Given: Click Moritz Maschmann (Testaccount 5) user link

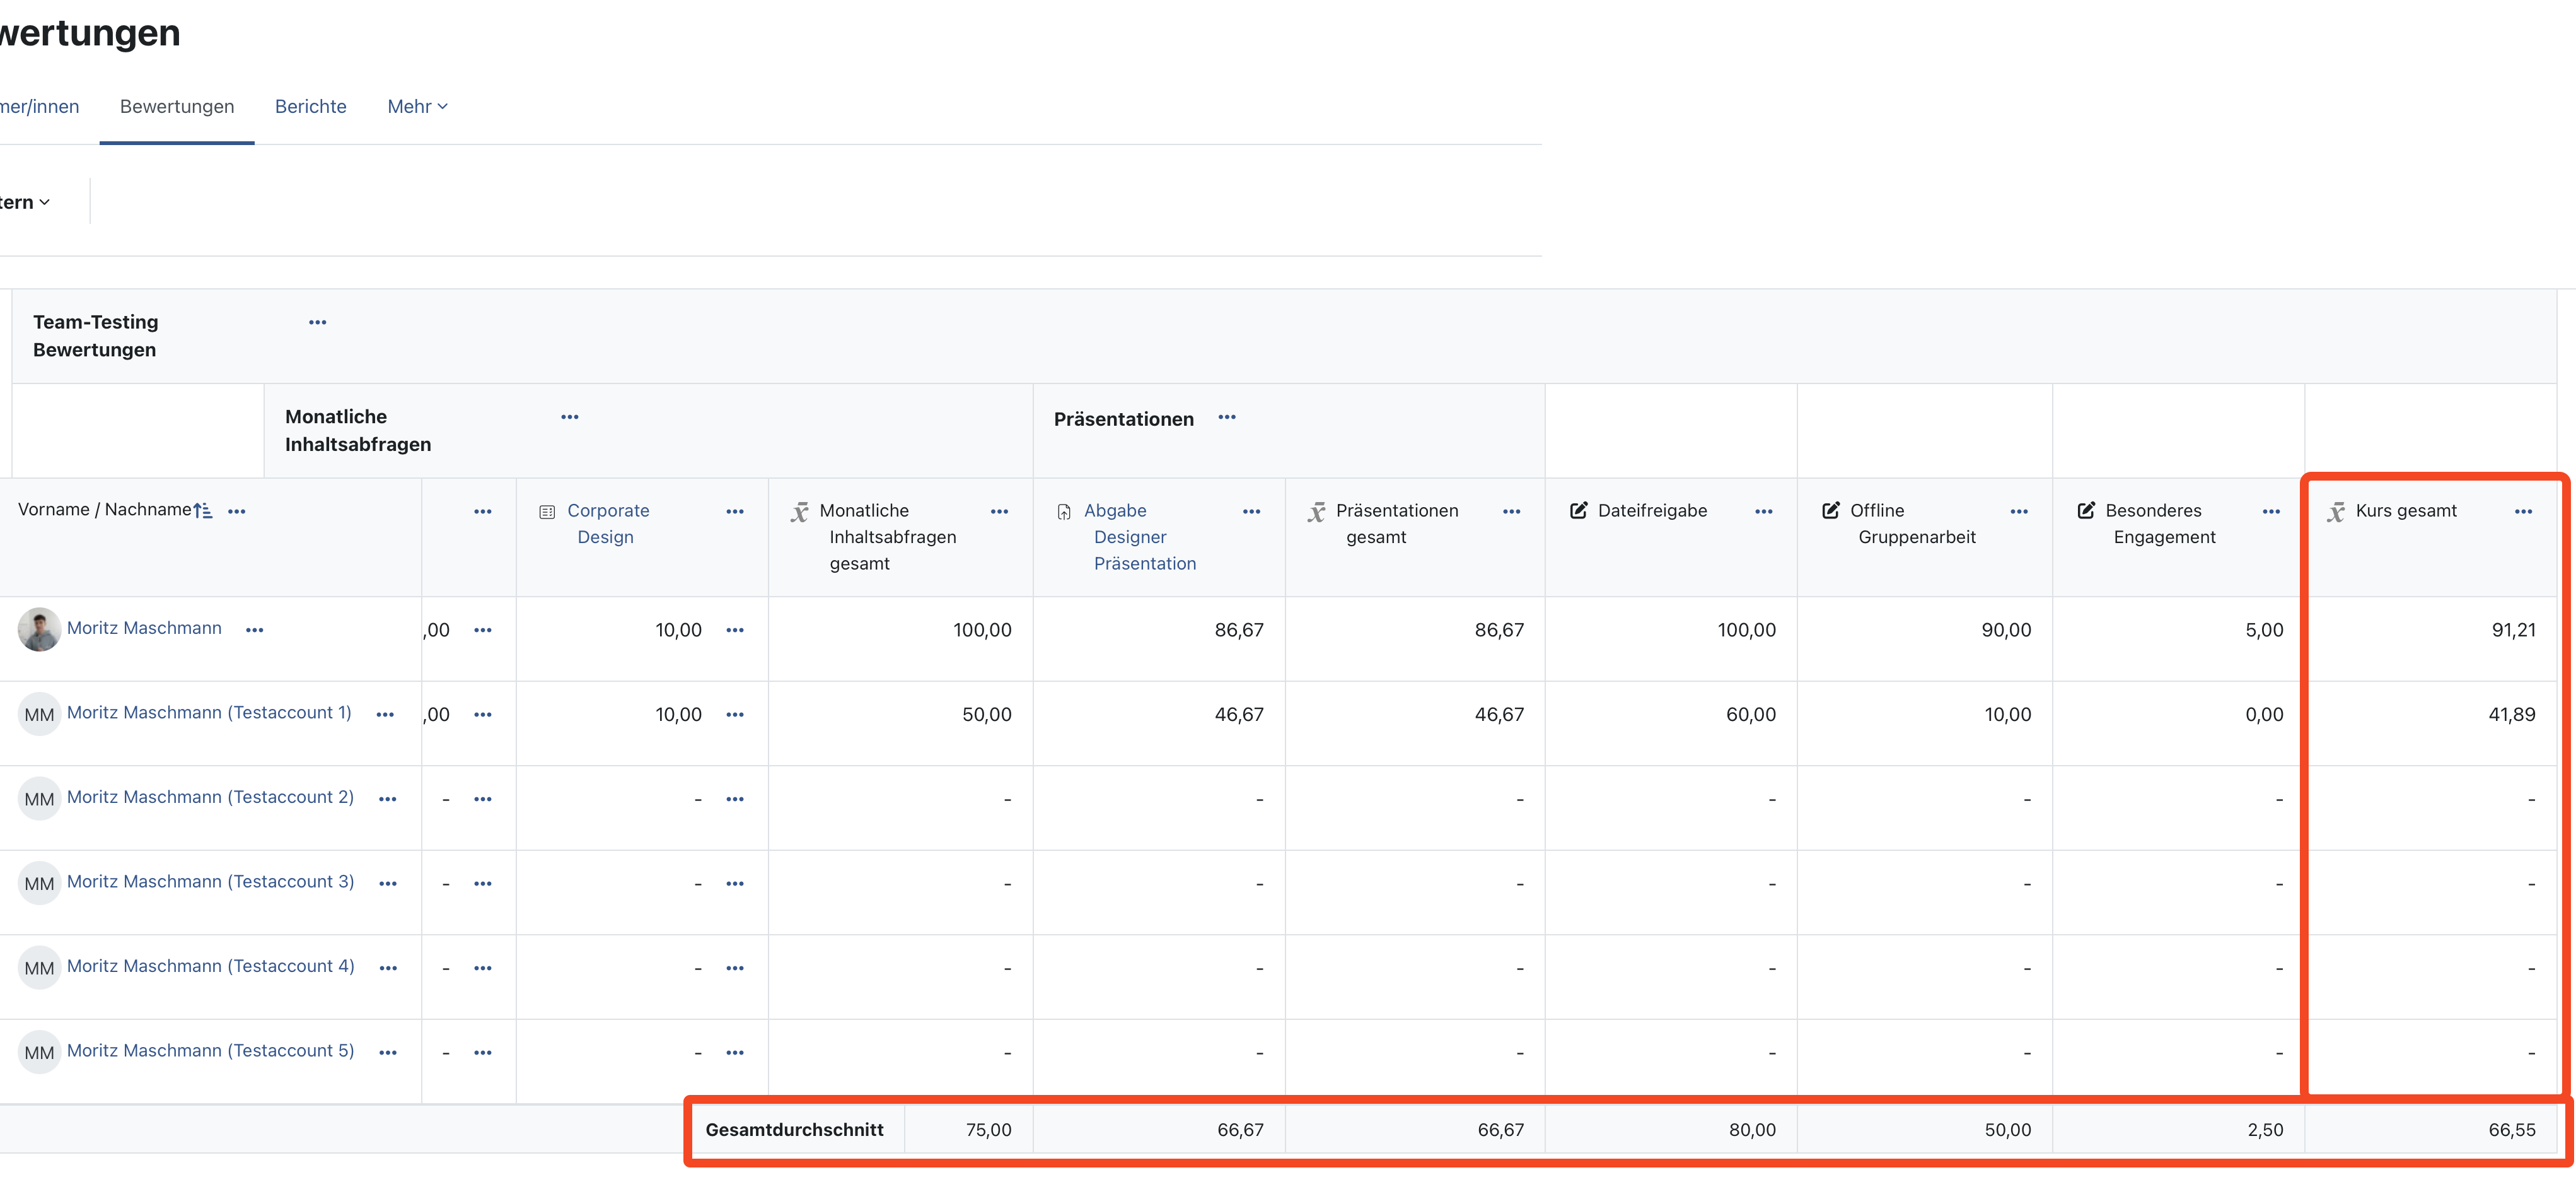Looking at the screenshot, I should coord(210,1051).
